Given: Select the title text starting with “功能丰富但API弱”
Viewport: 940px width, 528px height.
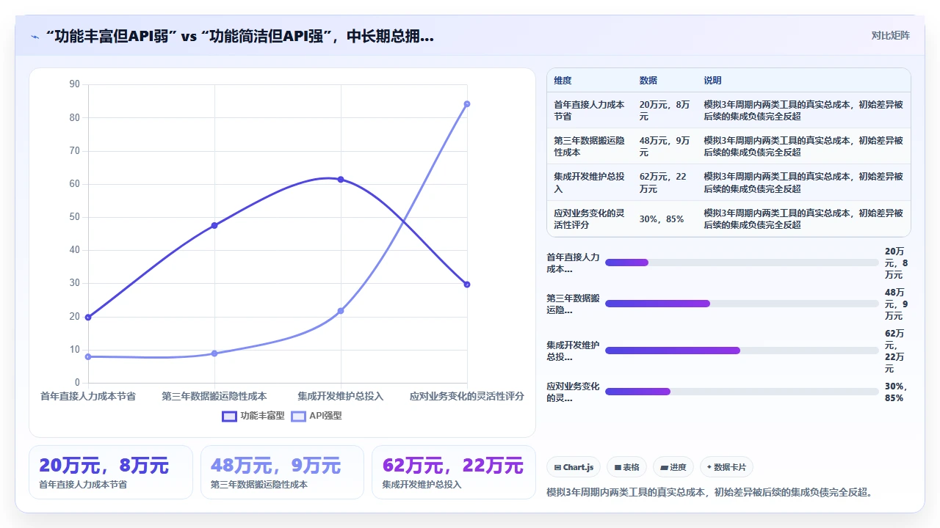Looking at the screenshot, I should (239, 36).
